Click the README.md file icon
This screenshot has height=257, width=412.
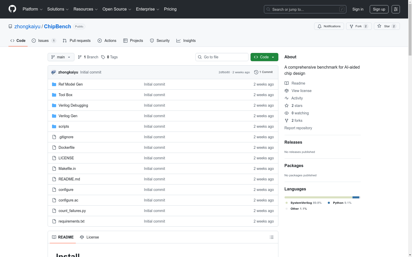[54, 179]
